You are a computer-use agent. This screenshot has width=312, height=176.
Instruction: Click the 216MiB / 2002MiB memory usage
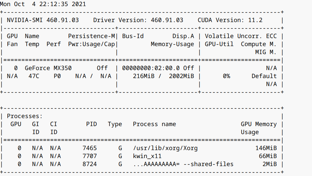[163, 76]
